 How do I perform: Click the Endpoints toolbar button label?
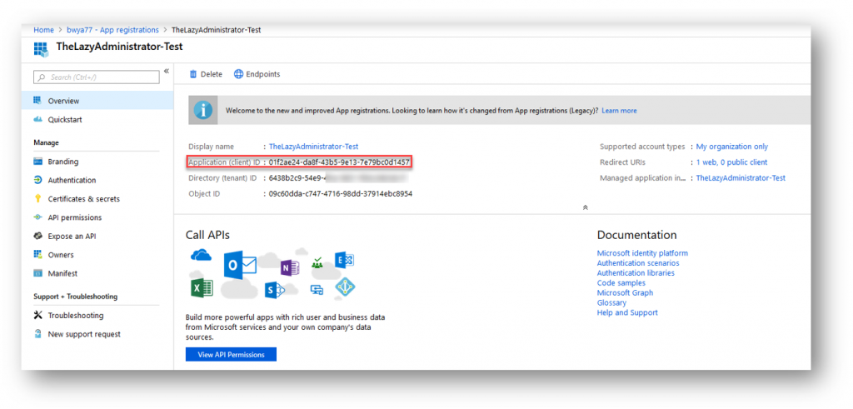[262, 74]
